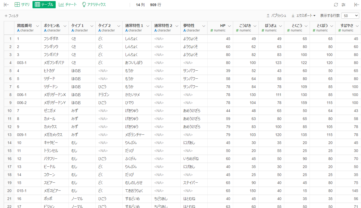Open HP column menu arrow
This screenshot has height=208, width=361.
(229, 26)
